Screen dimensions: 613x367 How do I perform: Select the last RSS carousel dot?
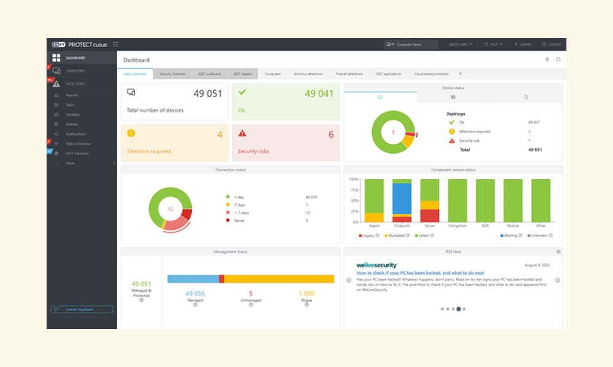[464, 309]
